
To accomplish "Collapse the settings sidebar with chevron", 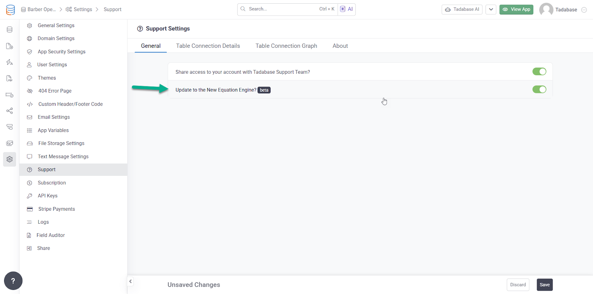I will [130, 281].
